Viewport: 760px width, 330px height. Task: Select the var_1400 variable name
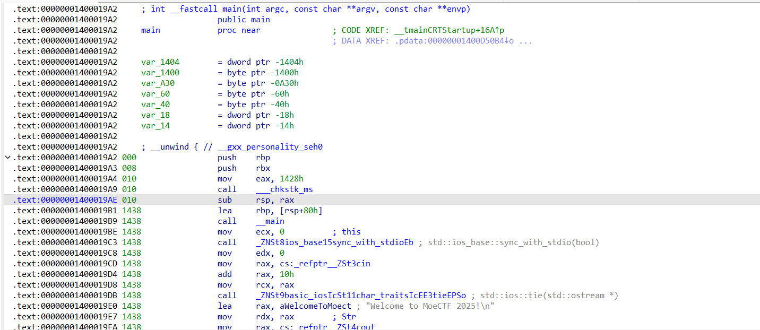point(160,73)
